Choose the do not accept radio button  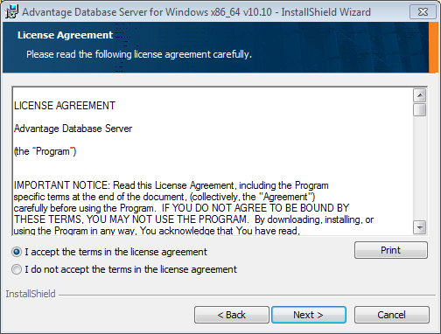tap(17, 269)
